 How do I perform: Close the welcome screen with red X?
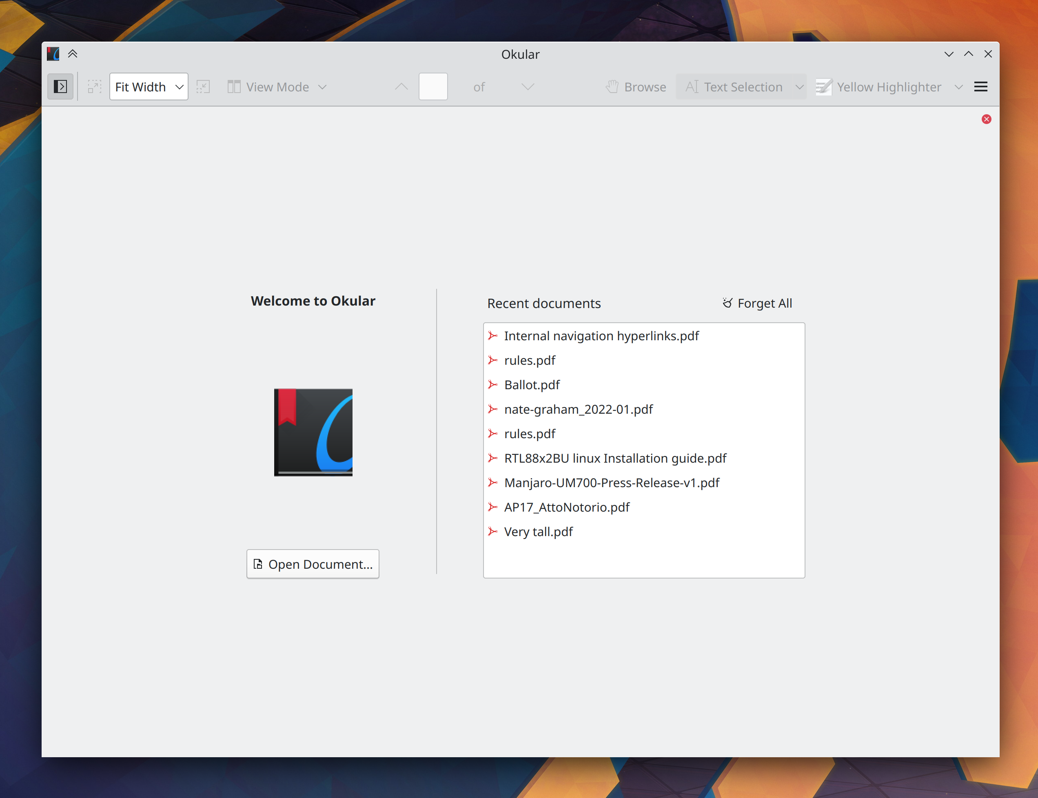tap(986, 119)
